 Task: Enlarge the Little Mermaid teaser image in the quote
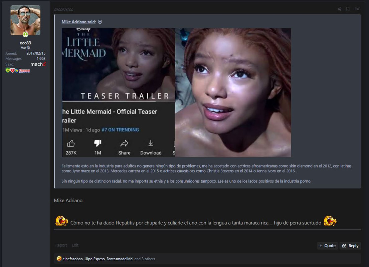176,93
